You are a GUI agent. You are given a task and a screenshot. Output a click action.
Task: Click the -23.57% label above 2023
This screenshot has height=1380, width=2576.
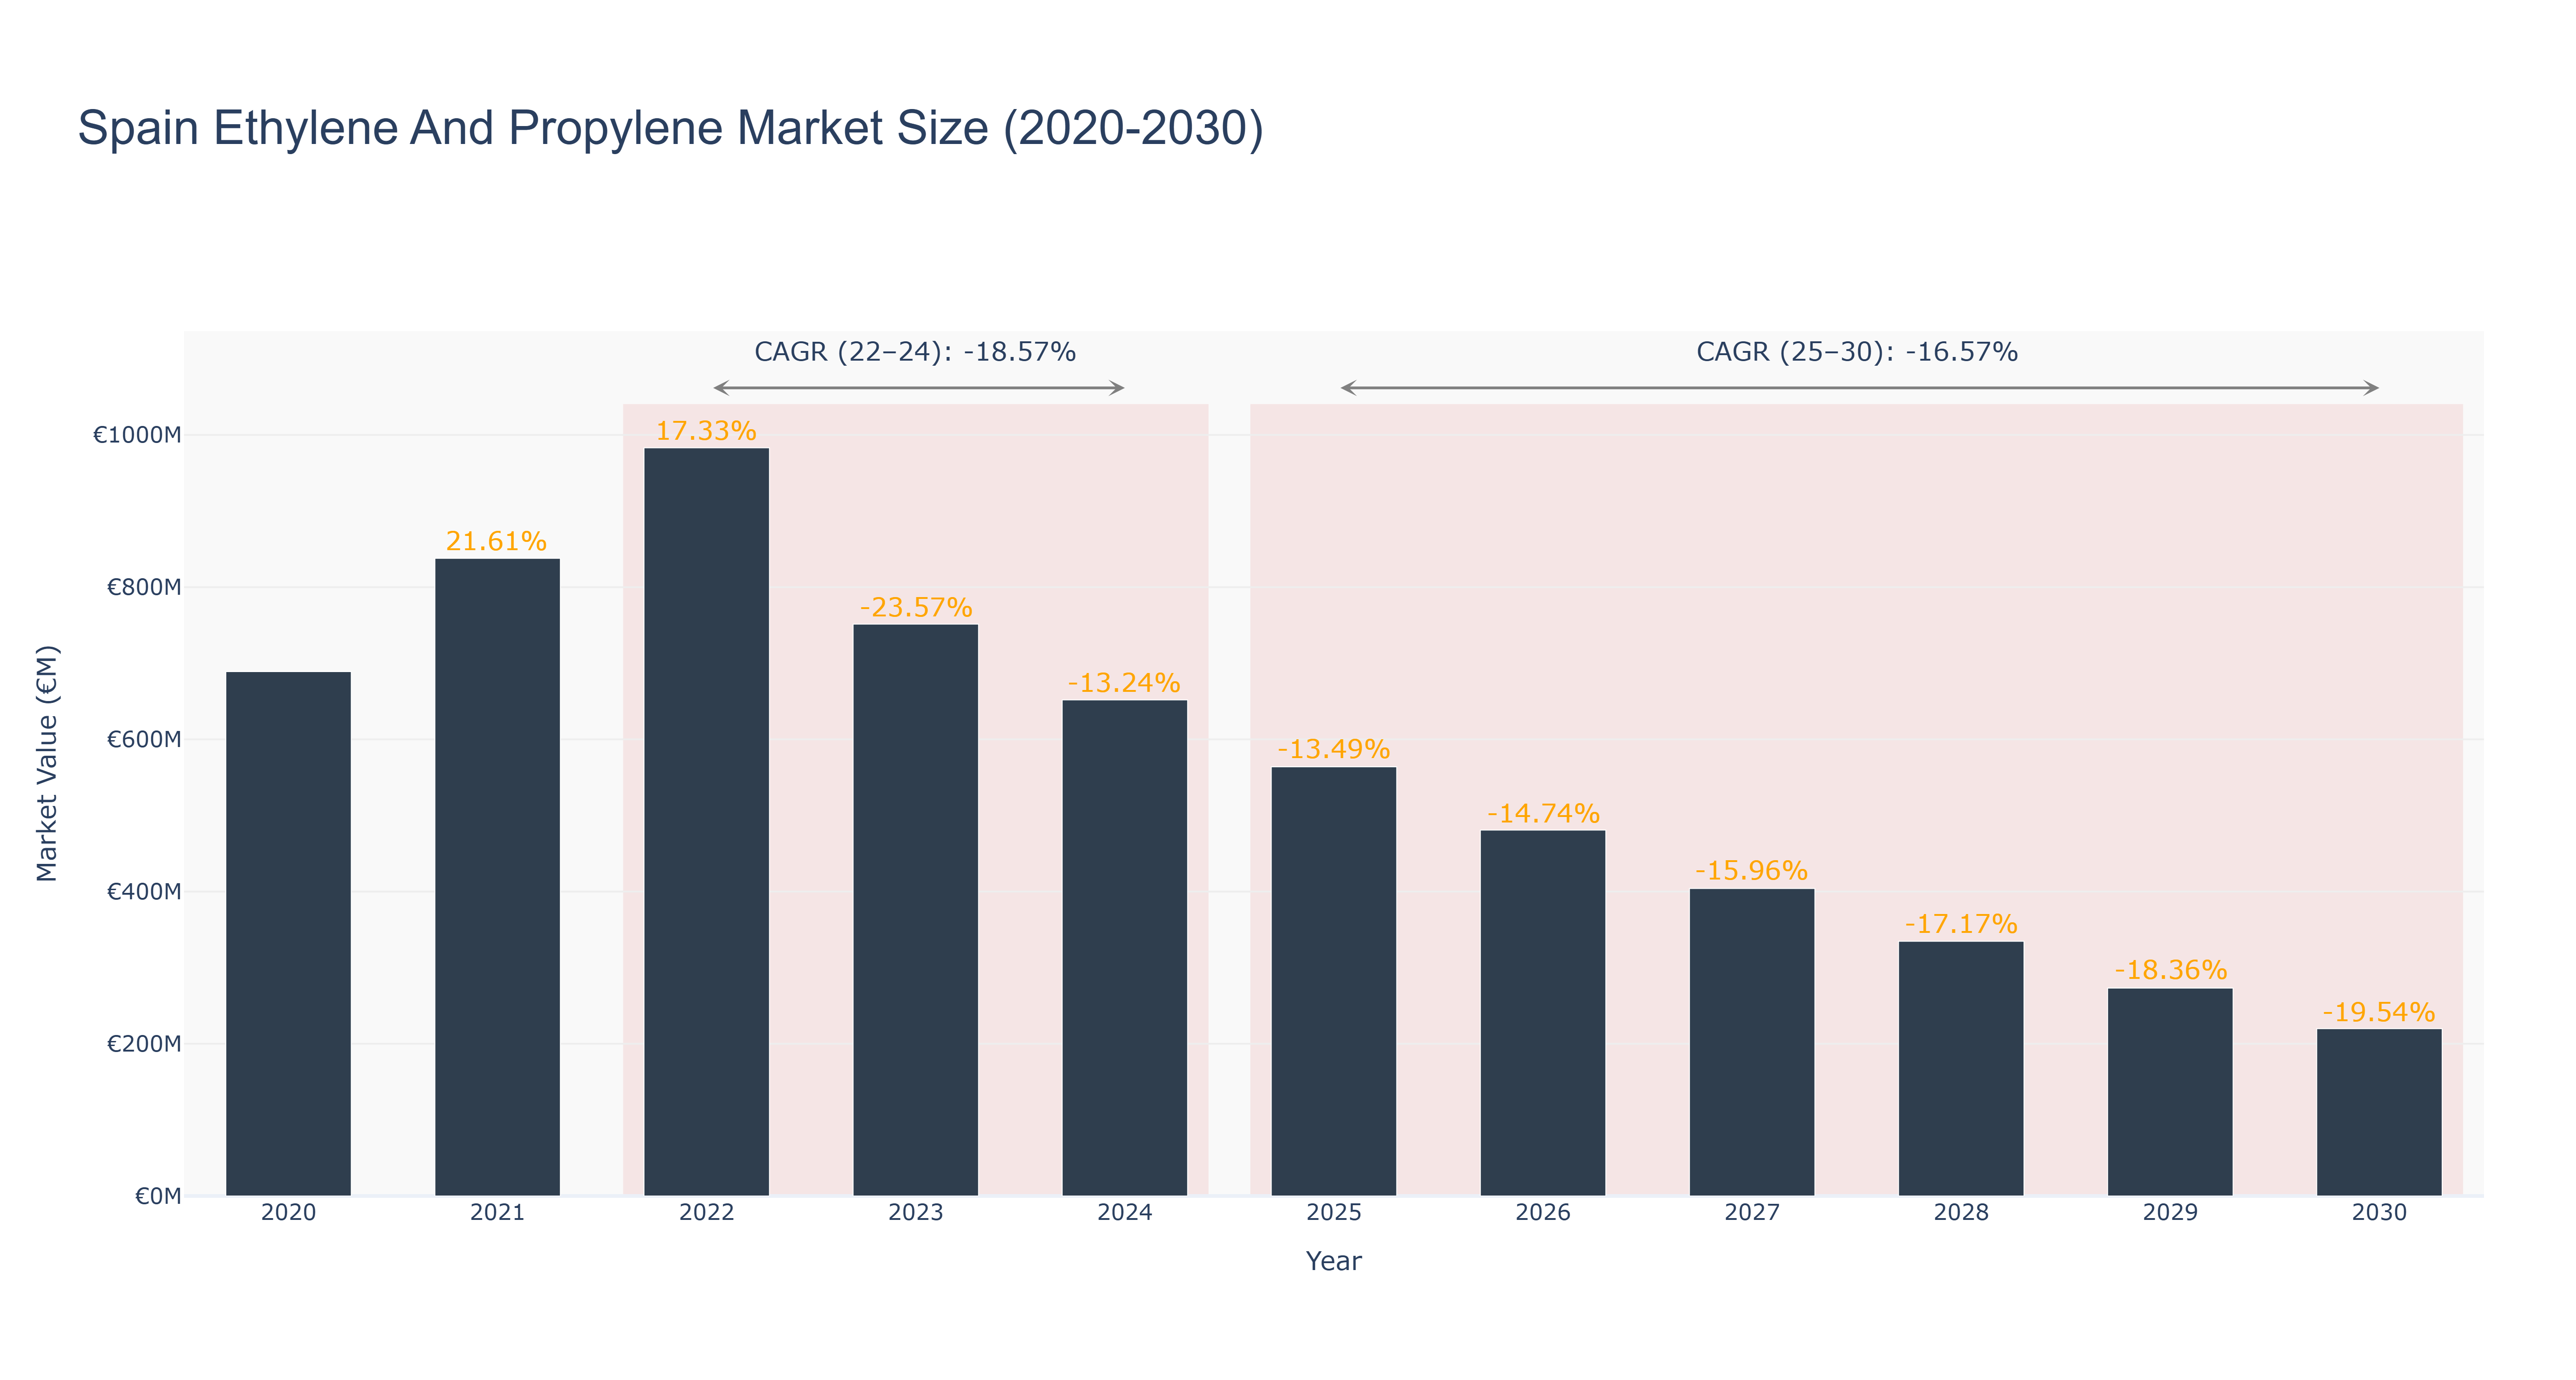(x=916, y=608)
